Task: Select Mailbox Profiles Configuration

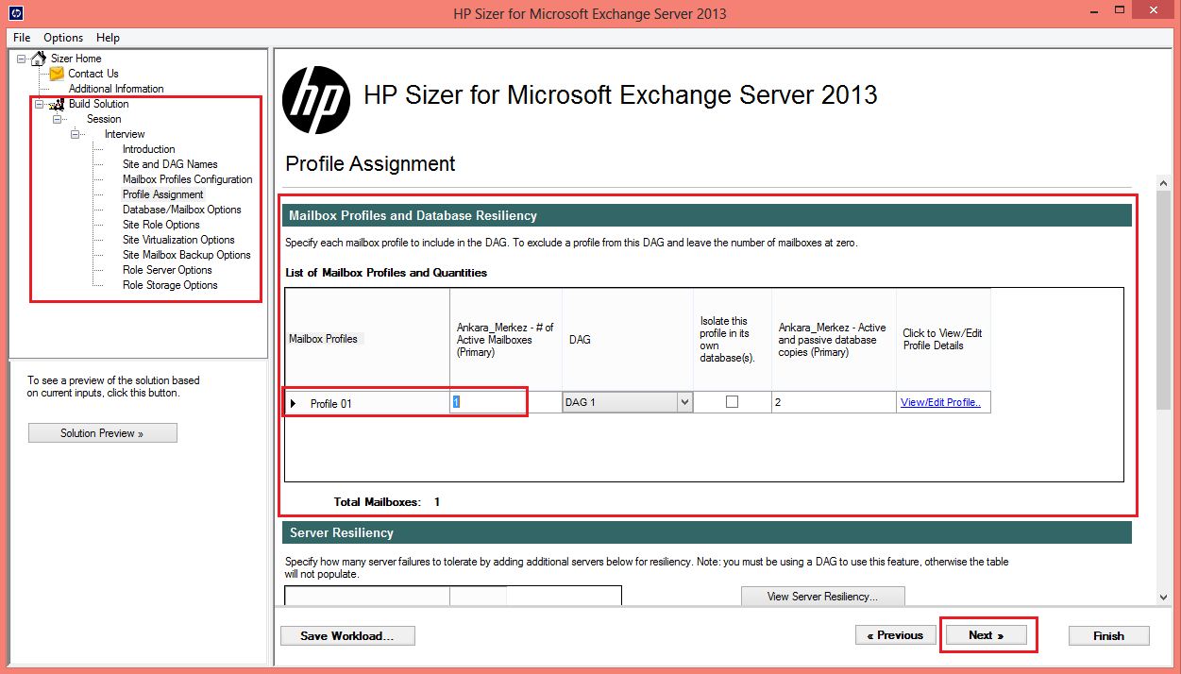Action: point(188,179)
